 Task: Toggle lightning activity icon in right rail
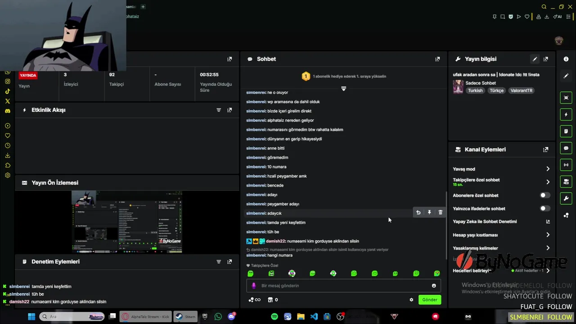pos(566,115)
